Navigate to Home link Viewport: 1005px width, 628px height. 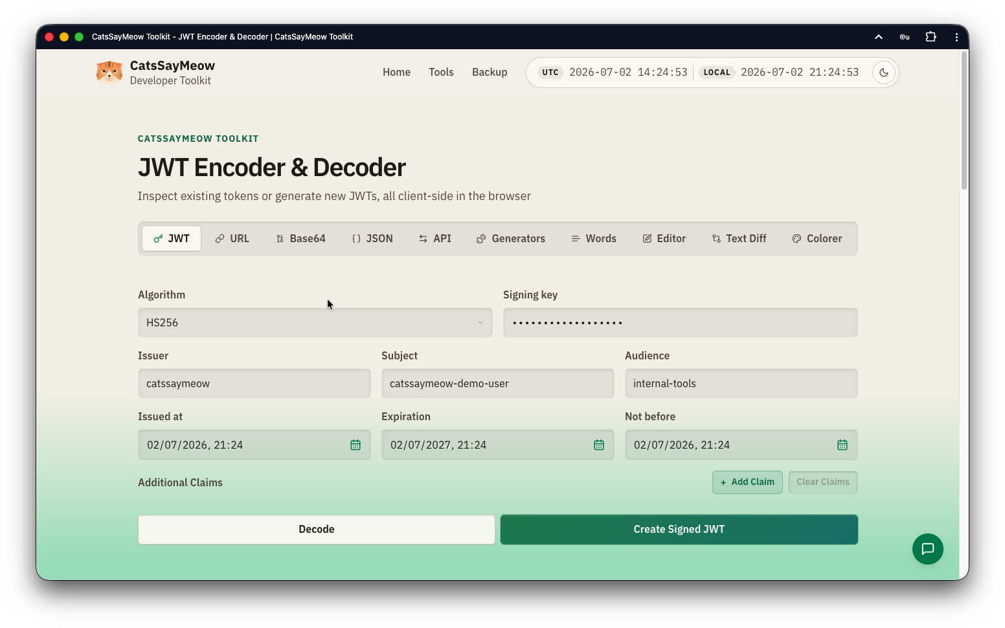(x=396, y=73)
